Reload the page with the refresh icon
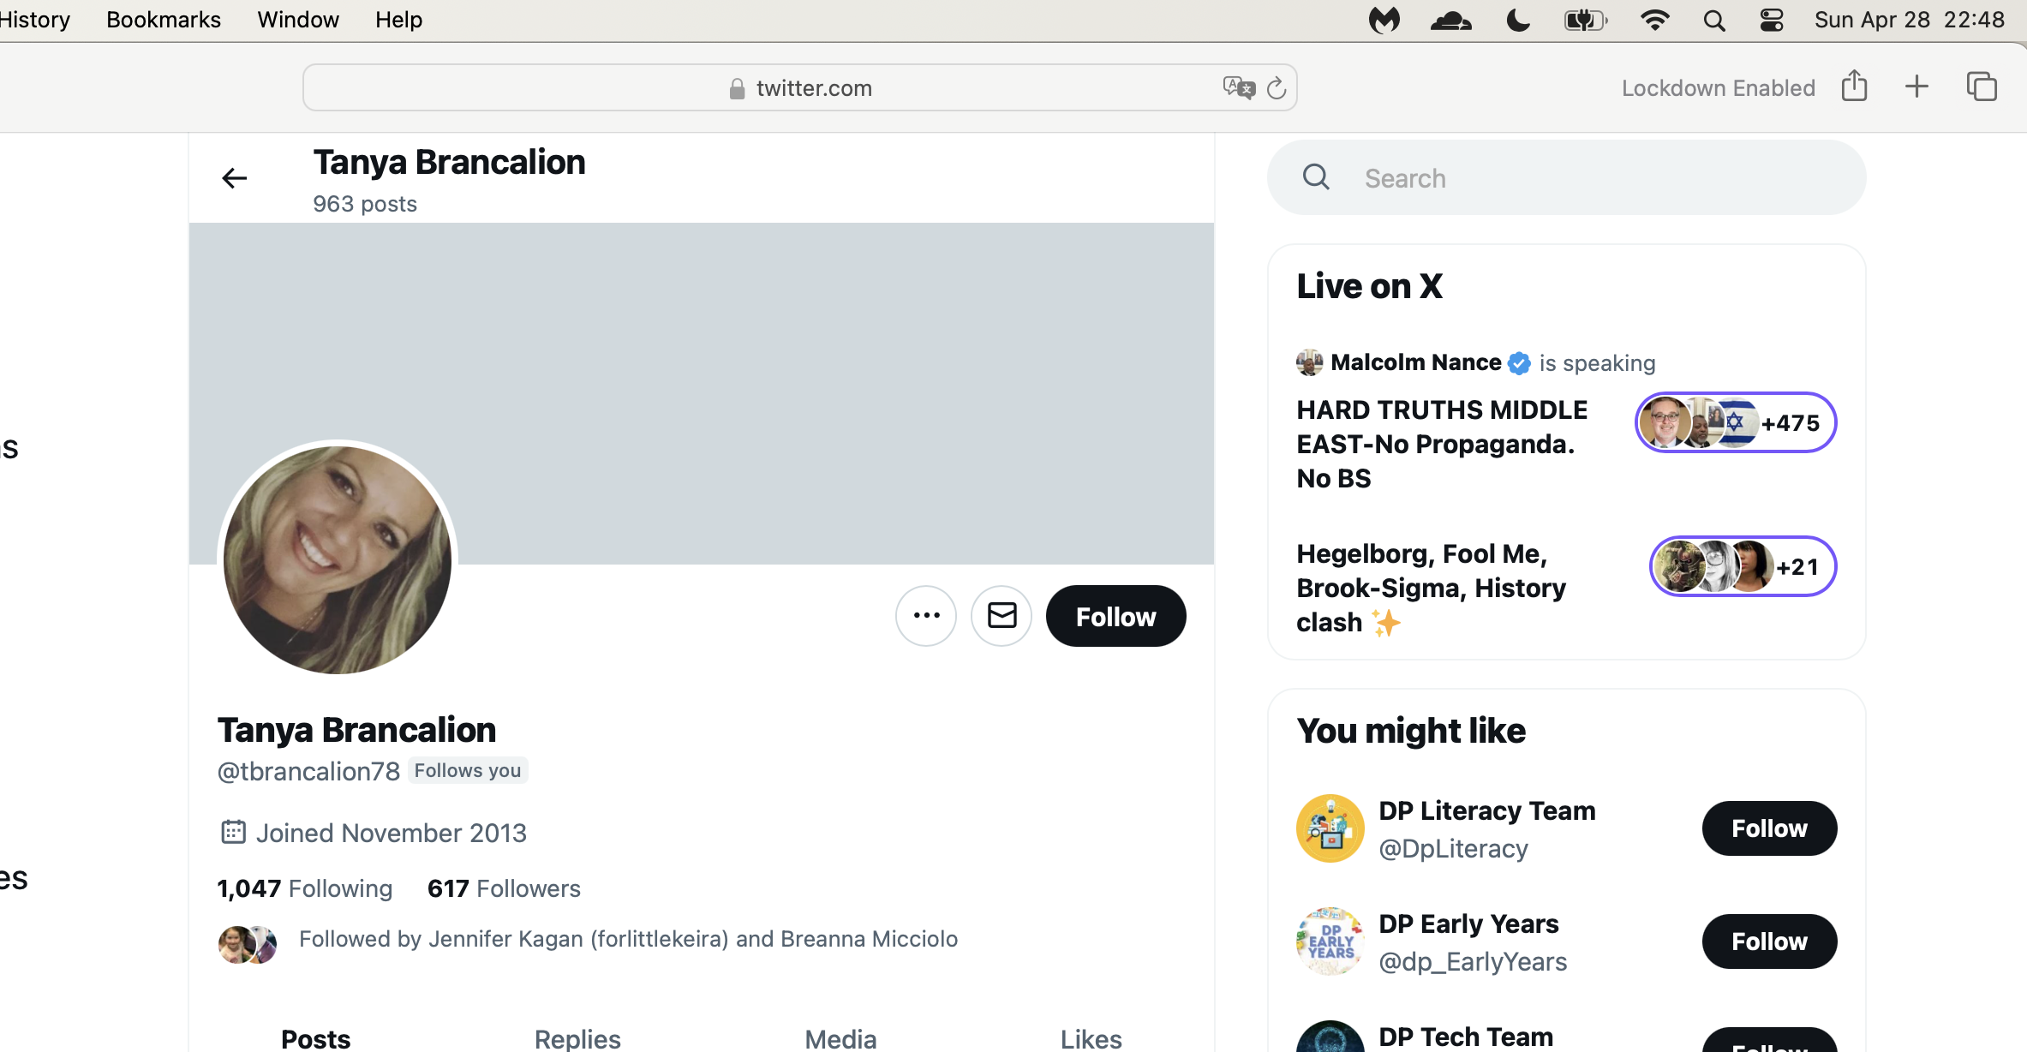2027x1052 pixels. 1277,88
